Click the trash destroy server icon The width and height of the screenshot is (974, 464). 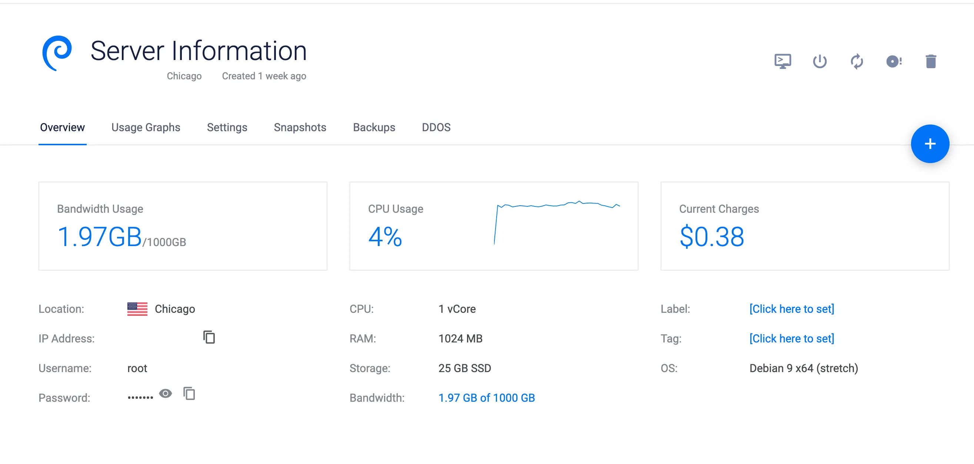point(931,61)
